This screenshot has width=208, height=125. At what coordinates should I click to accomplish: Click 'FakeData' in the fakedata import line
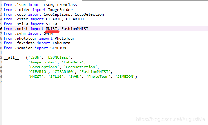tap(61, 43)
